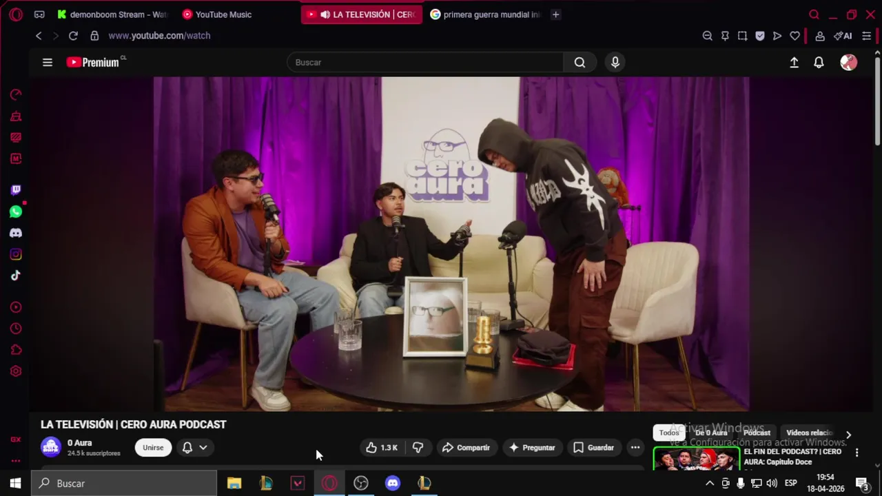Open the YouTube upload/create icon
Image resolution: width=882 pixels, height=496 pixels.
click(794, 63)
